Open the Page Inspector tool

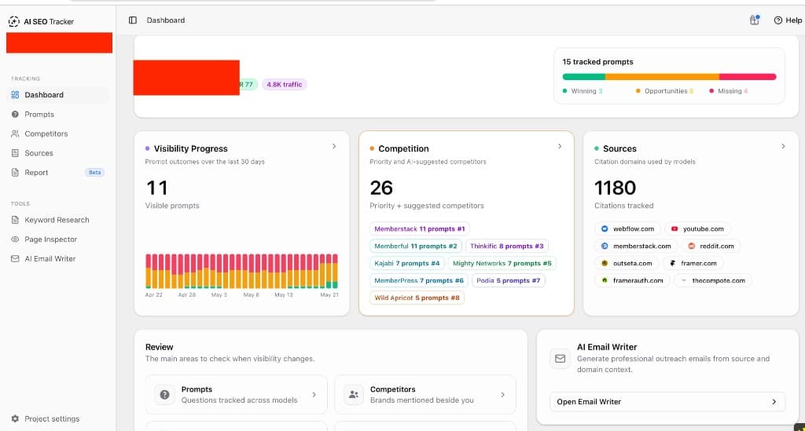57,239
